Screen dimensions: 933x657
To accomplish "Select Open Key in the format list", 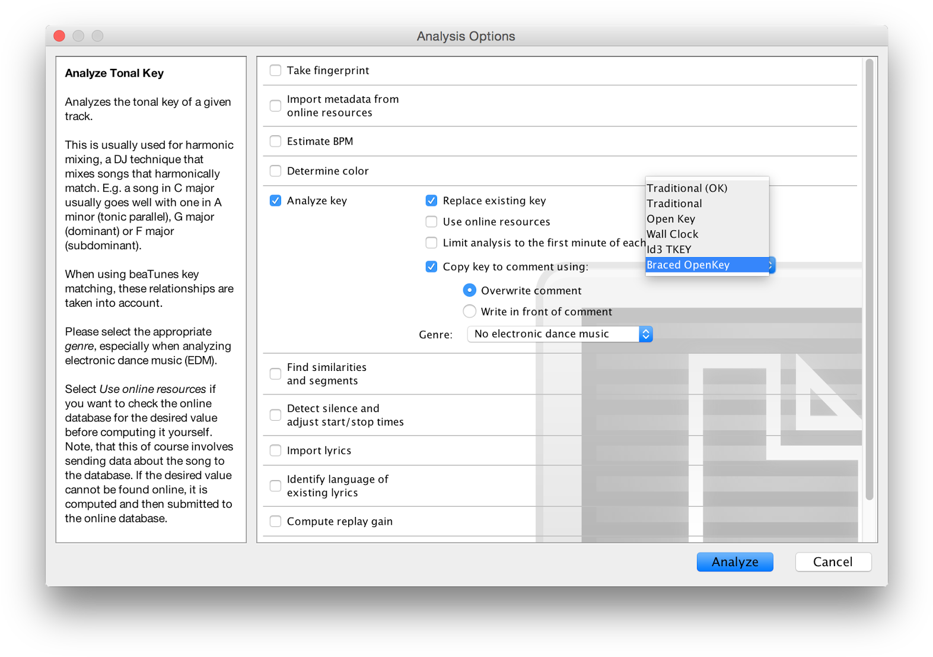I will click(x=671, y=219).
